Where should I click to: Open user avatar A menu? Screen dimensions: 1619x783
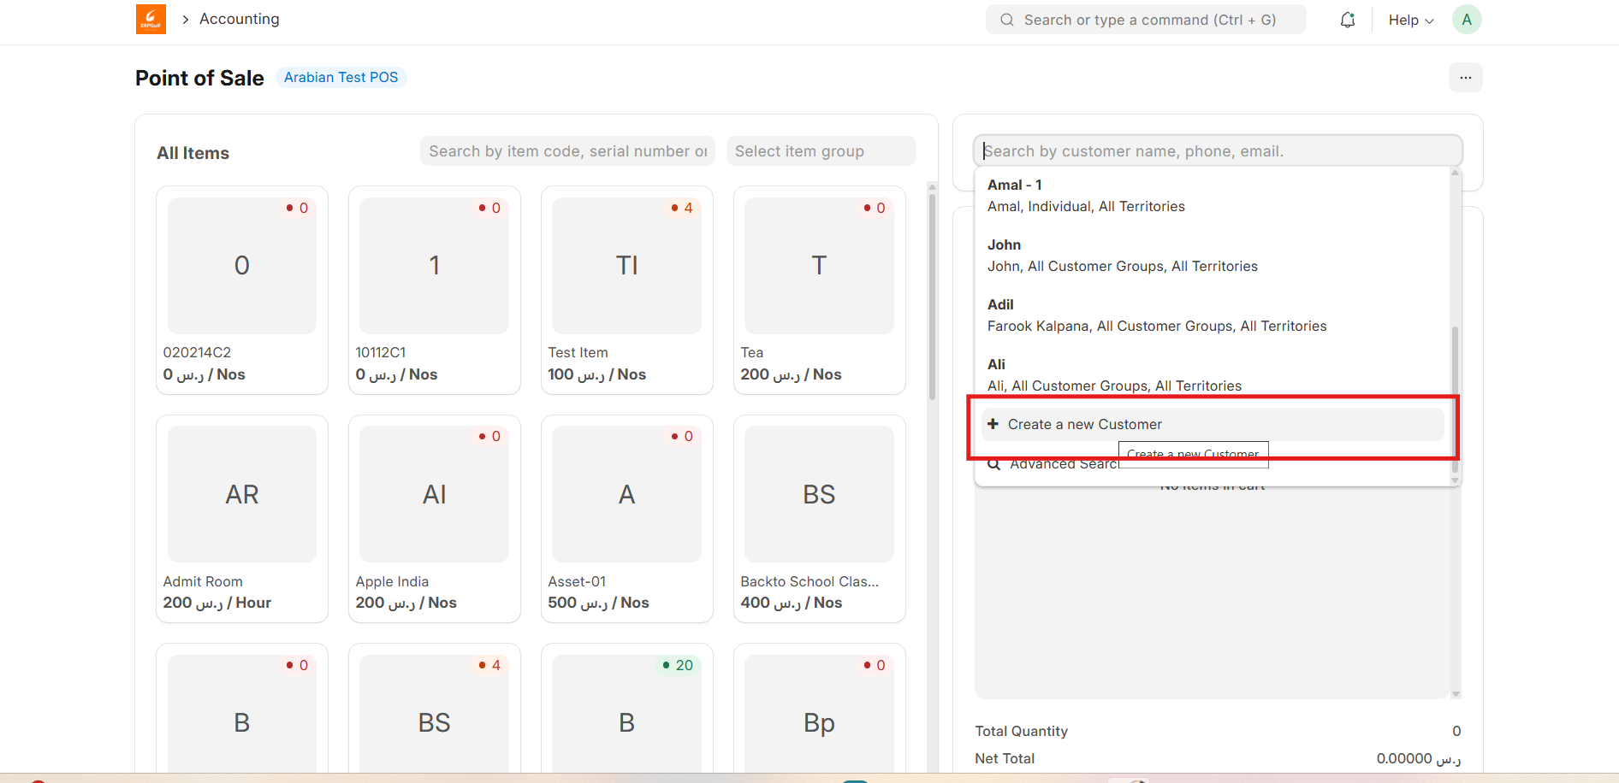click(x=1467, y=20)
